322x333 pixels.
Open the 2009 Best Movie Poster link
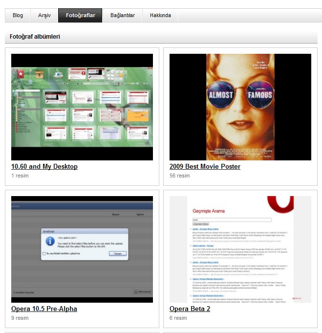click(x=205, y=166)
